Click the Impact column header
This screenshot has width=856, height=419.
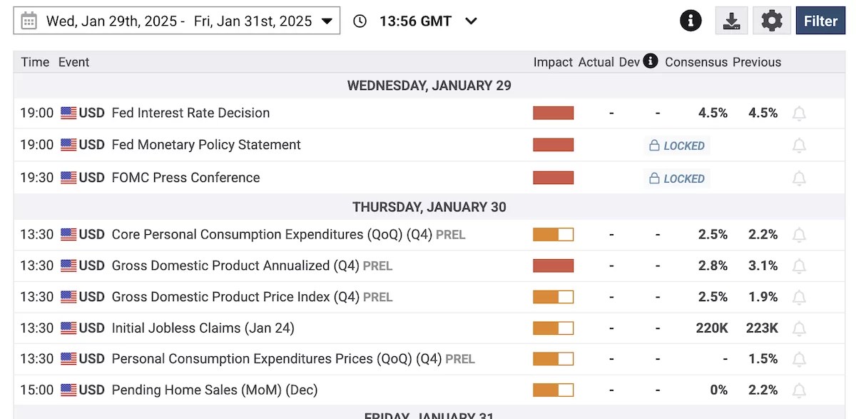(553, 62)
